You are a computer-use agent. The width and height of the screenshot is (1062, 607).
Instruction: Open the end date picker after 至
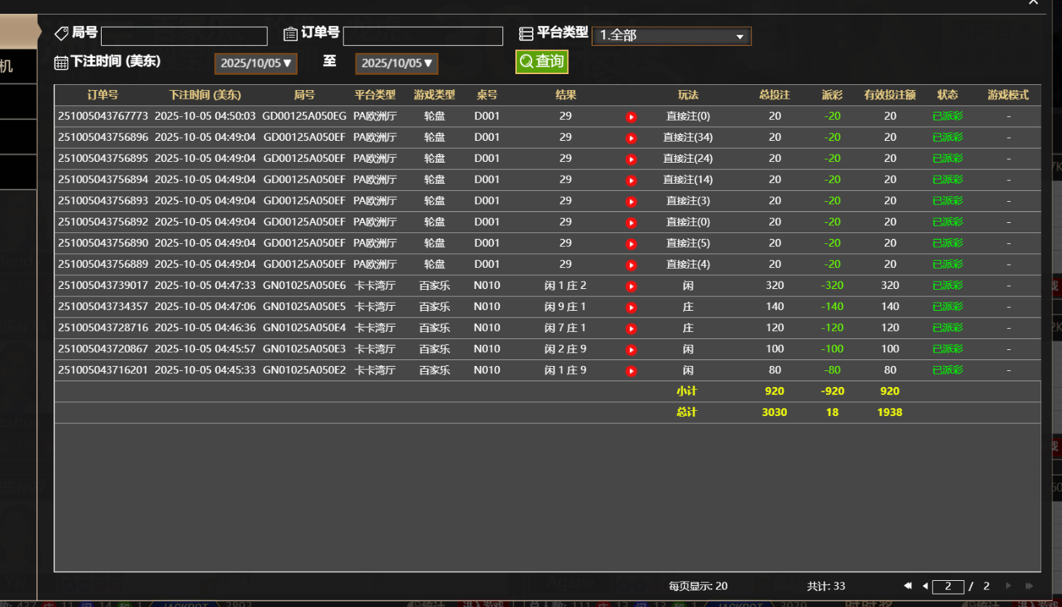tap(396, 63)
